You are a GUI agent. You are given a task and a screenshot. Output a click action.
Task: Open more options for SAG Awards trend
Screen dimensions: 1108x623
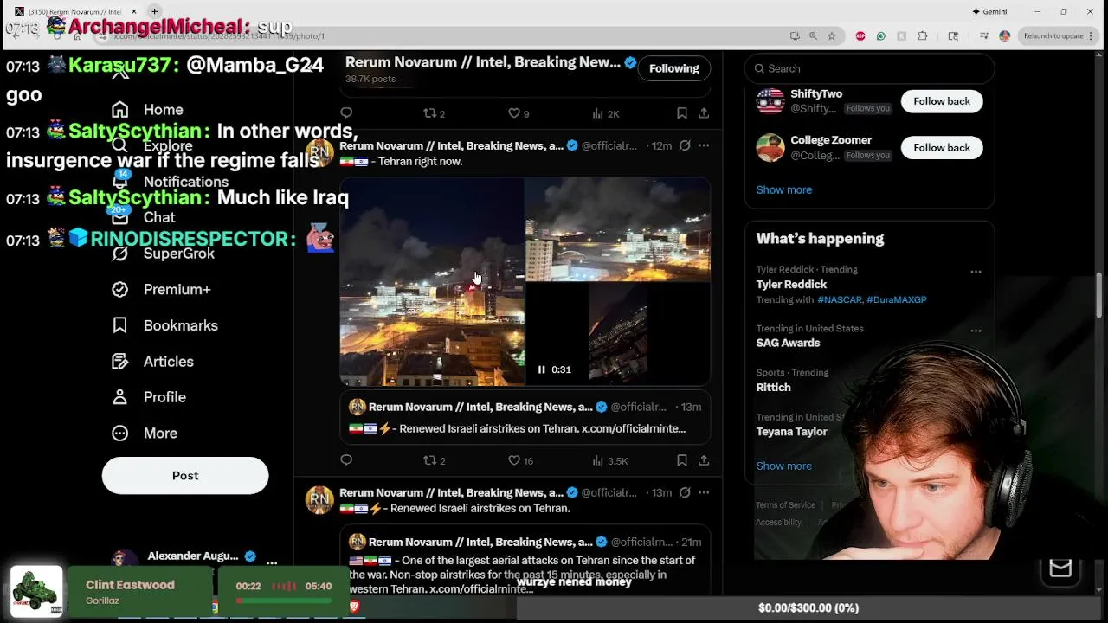976,331
